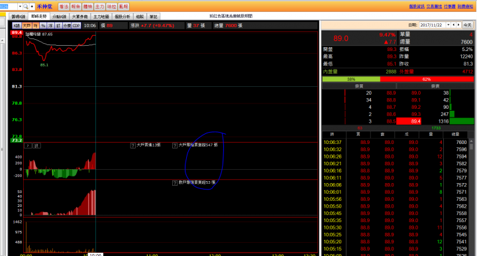Click help icon beside 散戶累積買賣超53張
Image resolution: width=477 pixels, height=256 pixels.
(175, 183)
